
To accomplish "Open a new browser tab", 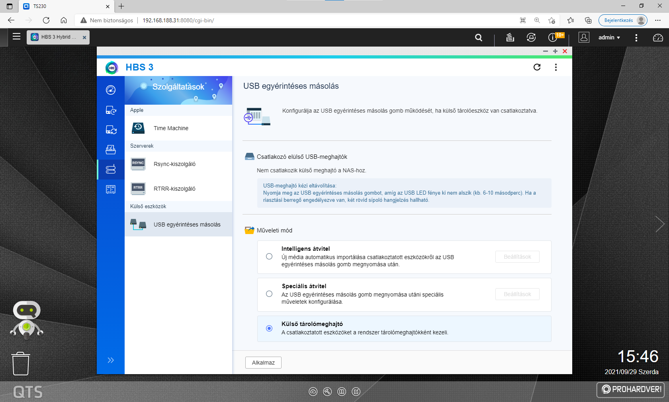I will pyautogui.click(x=121, y=6).
